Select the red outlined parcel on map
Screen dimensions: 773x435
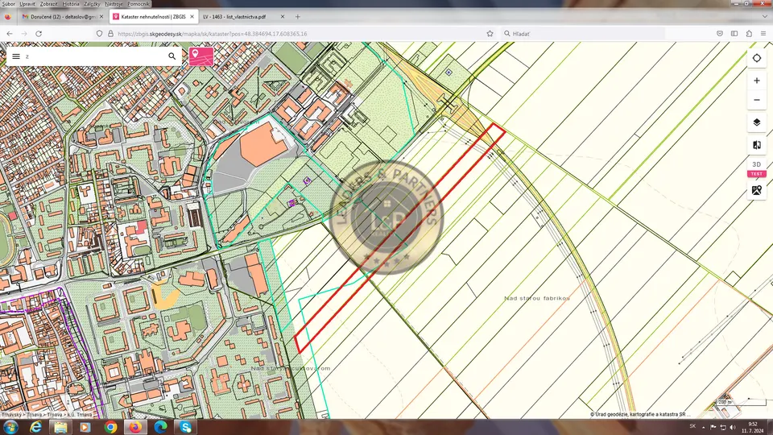[x=400, y=238]
